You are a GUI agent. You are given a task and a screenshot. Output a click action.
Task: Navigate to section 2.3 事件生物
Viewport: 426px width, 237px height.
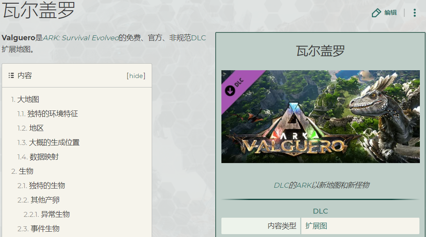tap(45, 229)
